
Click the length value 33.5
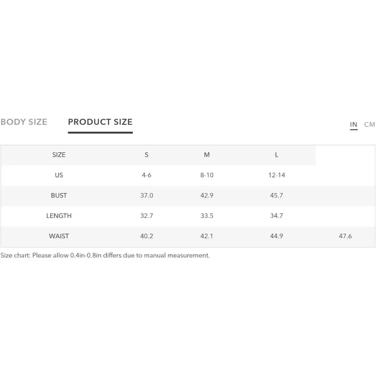pyautogui.click(x=207, y=216)
